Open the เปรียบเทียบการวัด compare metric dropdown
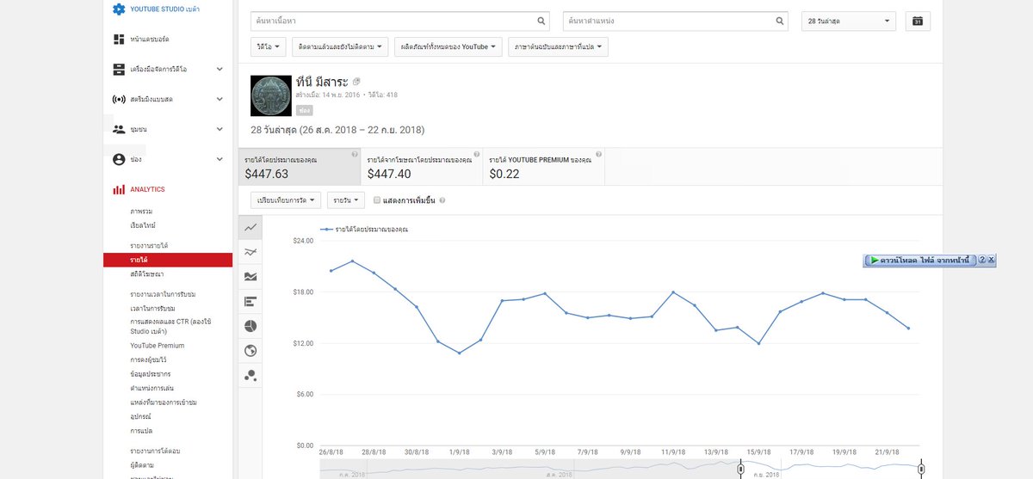1033x479 pixels. point(286,200)
